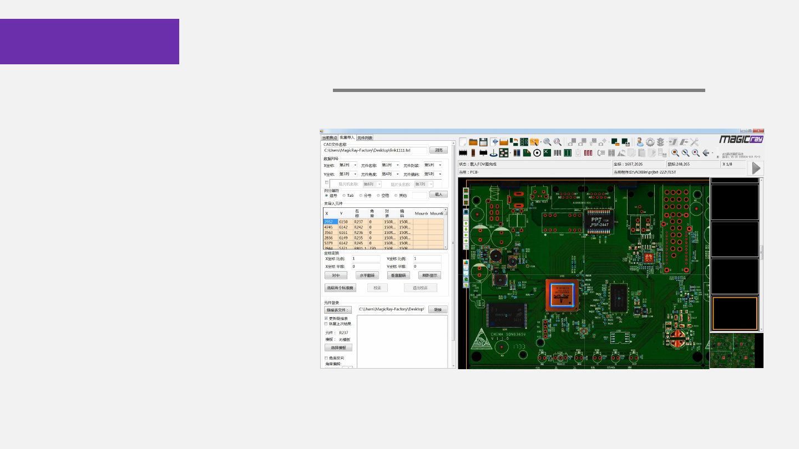
Task: Click the green board with X icon
Action: coord(547,152)
